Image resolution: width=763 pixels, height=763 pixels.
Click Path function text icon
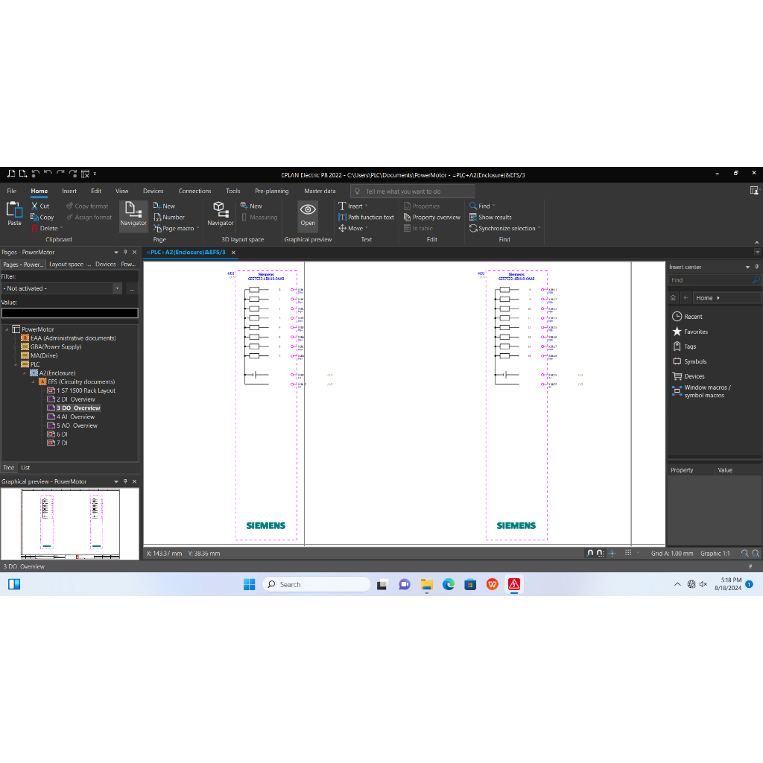(342, 217)
